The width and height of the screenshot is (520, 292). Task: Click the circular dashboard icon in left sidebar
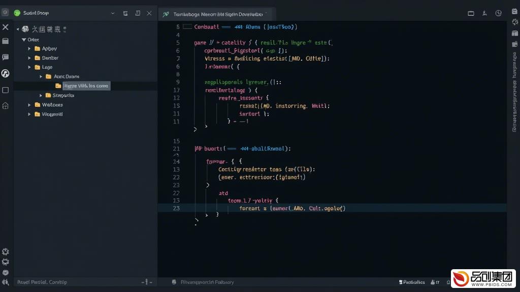pyautogui.click(x=5, y=74)
